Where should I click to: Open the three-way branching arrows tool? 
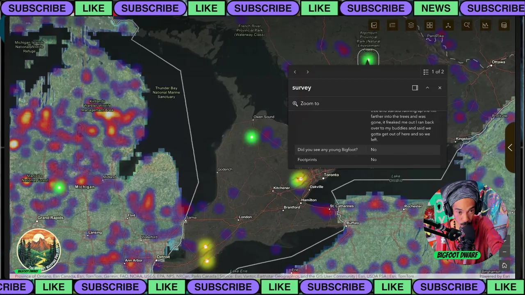[x=448, y=25]
